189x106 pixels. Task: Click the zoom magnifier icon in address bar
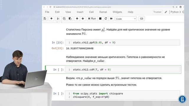[x=173, y=7]
